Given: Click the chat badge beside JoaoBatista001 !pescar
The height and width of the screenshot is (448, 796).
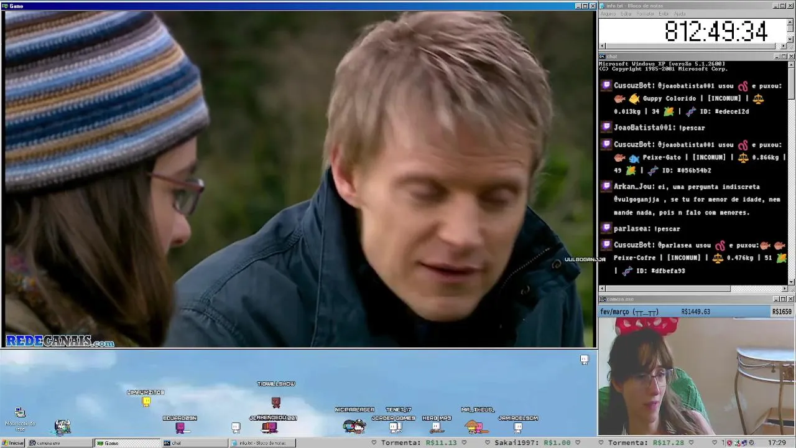Looking at the screenshot, I should click(x=607, y=127).
